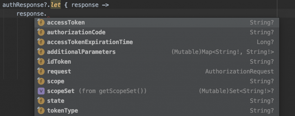Viewport: 295px width, 116px height.
Task: Click the purple variable icon beside scopeSet
Action: 41,91
